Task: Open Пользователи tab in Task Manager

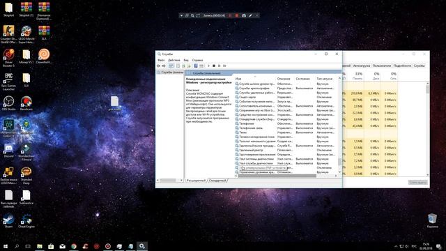Action: point(382,66)
